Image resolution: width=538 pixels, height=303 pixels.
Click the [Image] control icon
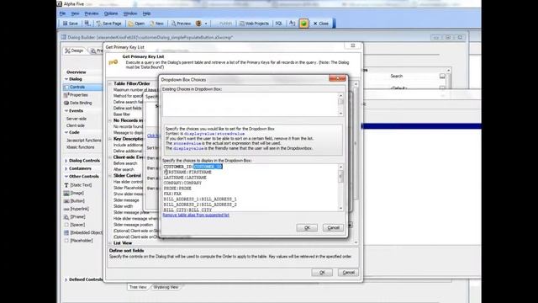pos(66,193)
